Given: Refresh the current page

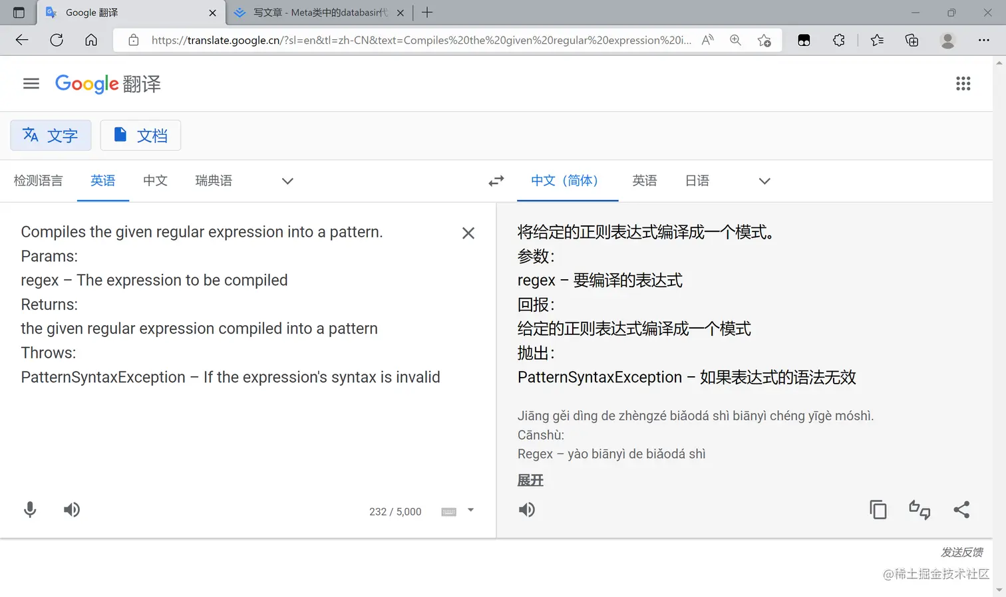Looking at the screenshot, I should coord(57,40).
